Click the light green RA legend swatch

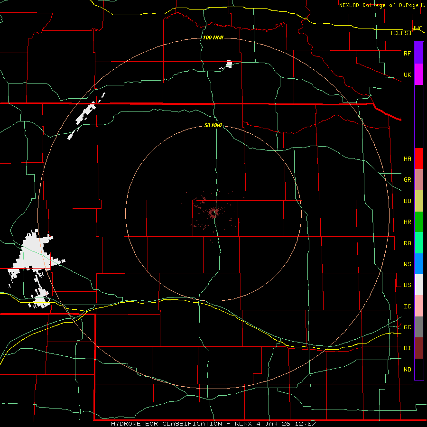(x=419, y=243)
